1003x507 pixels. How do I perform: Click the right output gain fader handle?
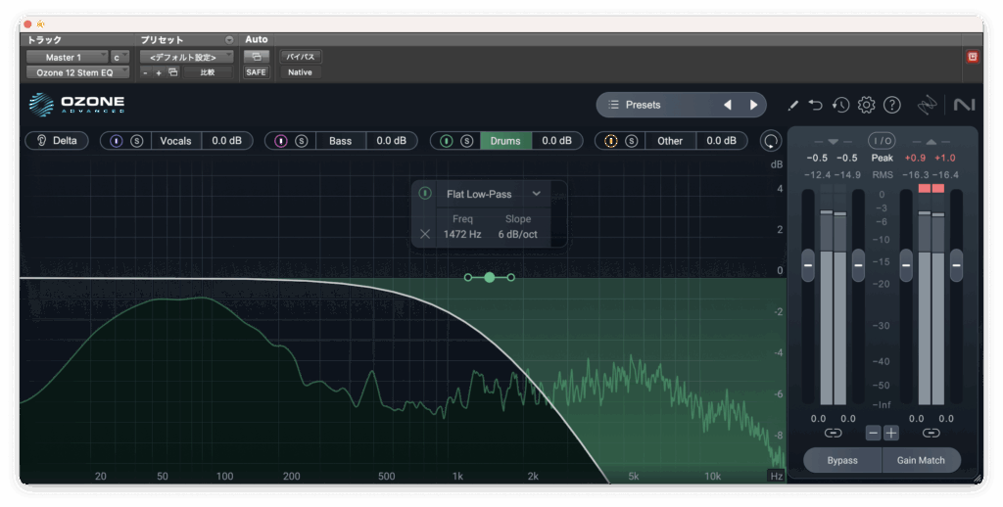[956, 263]
